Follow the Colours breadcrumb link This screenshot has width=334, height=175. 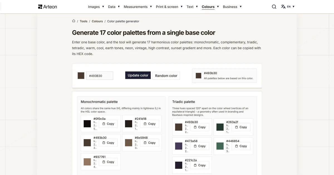[x=97, y=21]
